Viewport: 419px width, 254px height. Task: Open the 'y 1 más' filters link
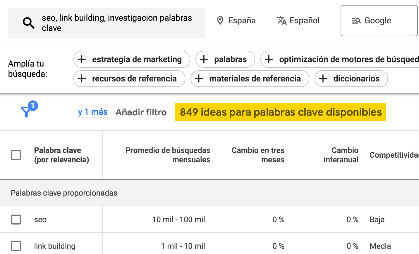[92, 112]
